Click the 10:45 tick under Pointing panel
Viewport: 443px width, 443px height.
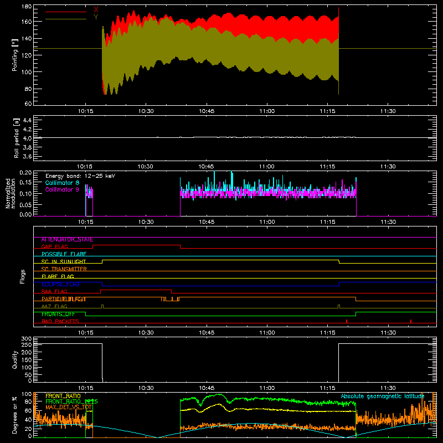coord(207,111)
